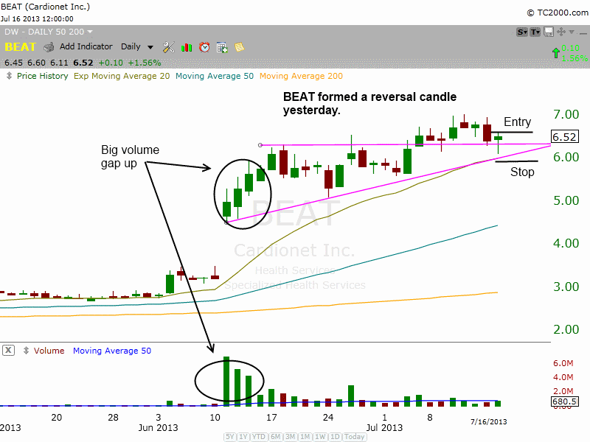
Task: Click the 7.00 price scale label
Action: point(566,114)
